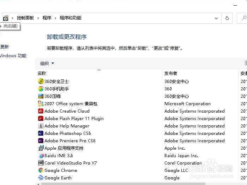This screenshot has width=247, height=185.
Task: Select Adobe Help Manager entry
Action: pyautogui.click(x=67, y=126)
